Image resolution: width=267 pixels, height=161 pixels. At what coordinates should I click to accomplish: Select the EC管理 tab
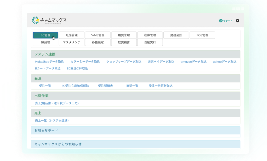45,35
